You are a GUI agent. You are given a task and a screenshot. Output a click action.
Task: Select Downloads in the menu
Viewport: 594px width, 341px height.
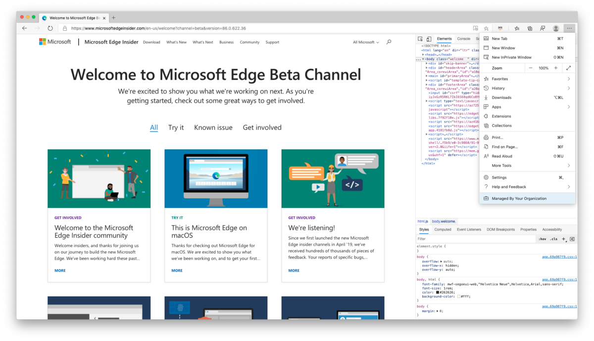pyautogui.click(x=527, y=97)
